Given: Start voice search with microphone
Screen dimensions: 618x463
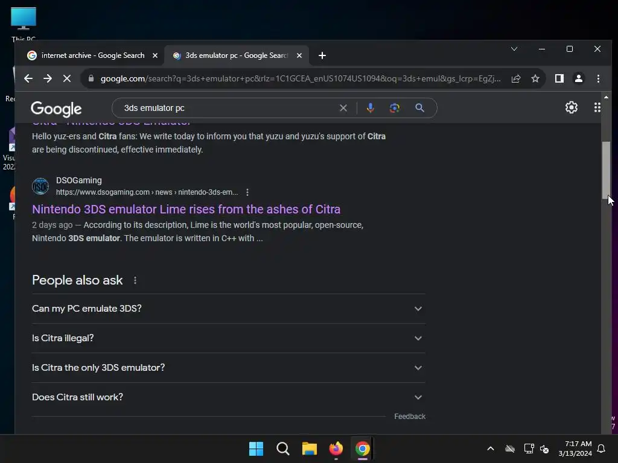Looking at the screenshot, I should click(370, 108).
